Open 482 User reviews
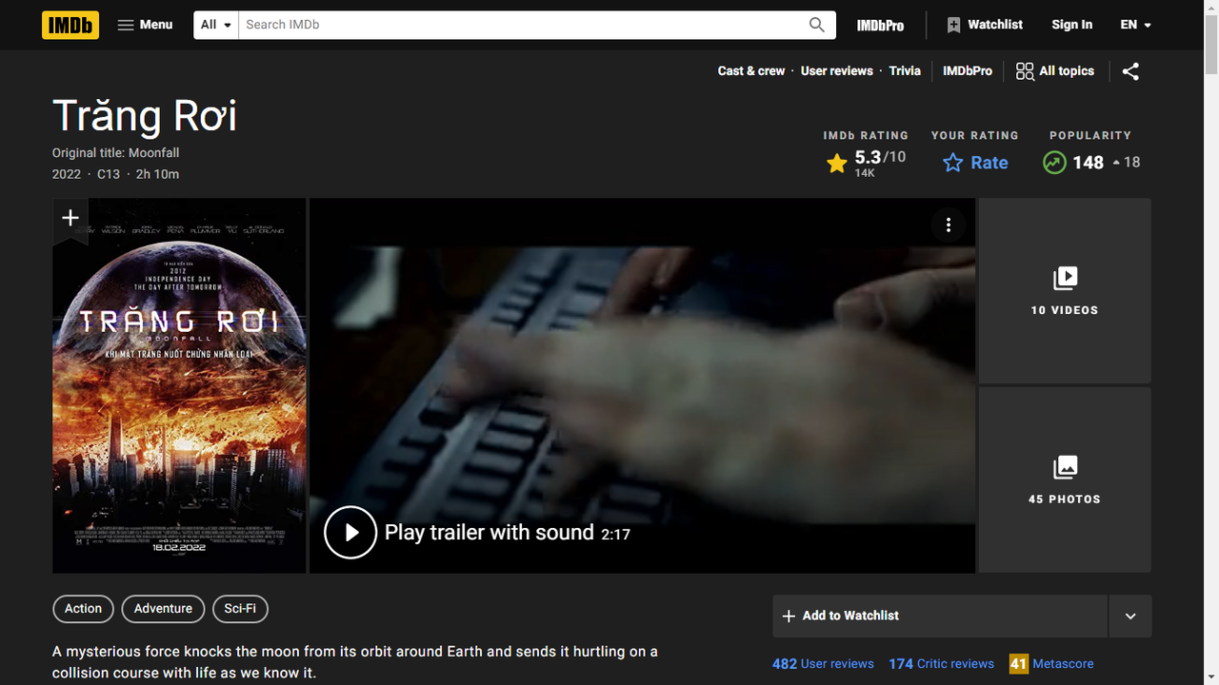Screen dimensions: 1219x685 (x=823, y=664)
